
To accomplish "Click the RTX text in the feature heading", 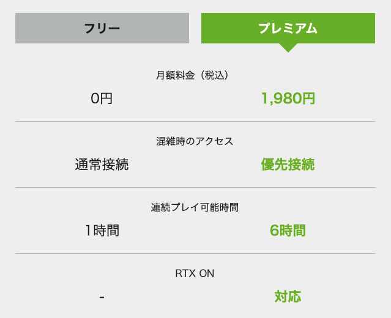I will point(185,273).
